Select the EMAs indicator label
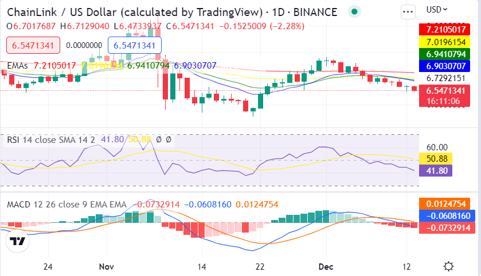Image resolution: width=481 pixels, height=276 pixels. pyautogui.click(x=17, y=65)
